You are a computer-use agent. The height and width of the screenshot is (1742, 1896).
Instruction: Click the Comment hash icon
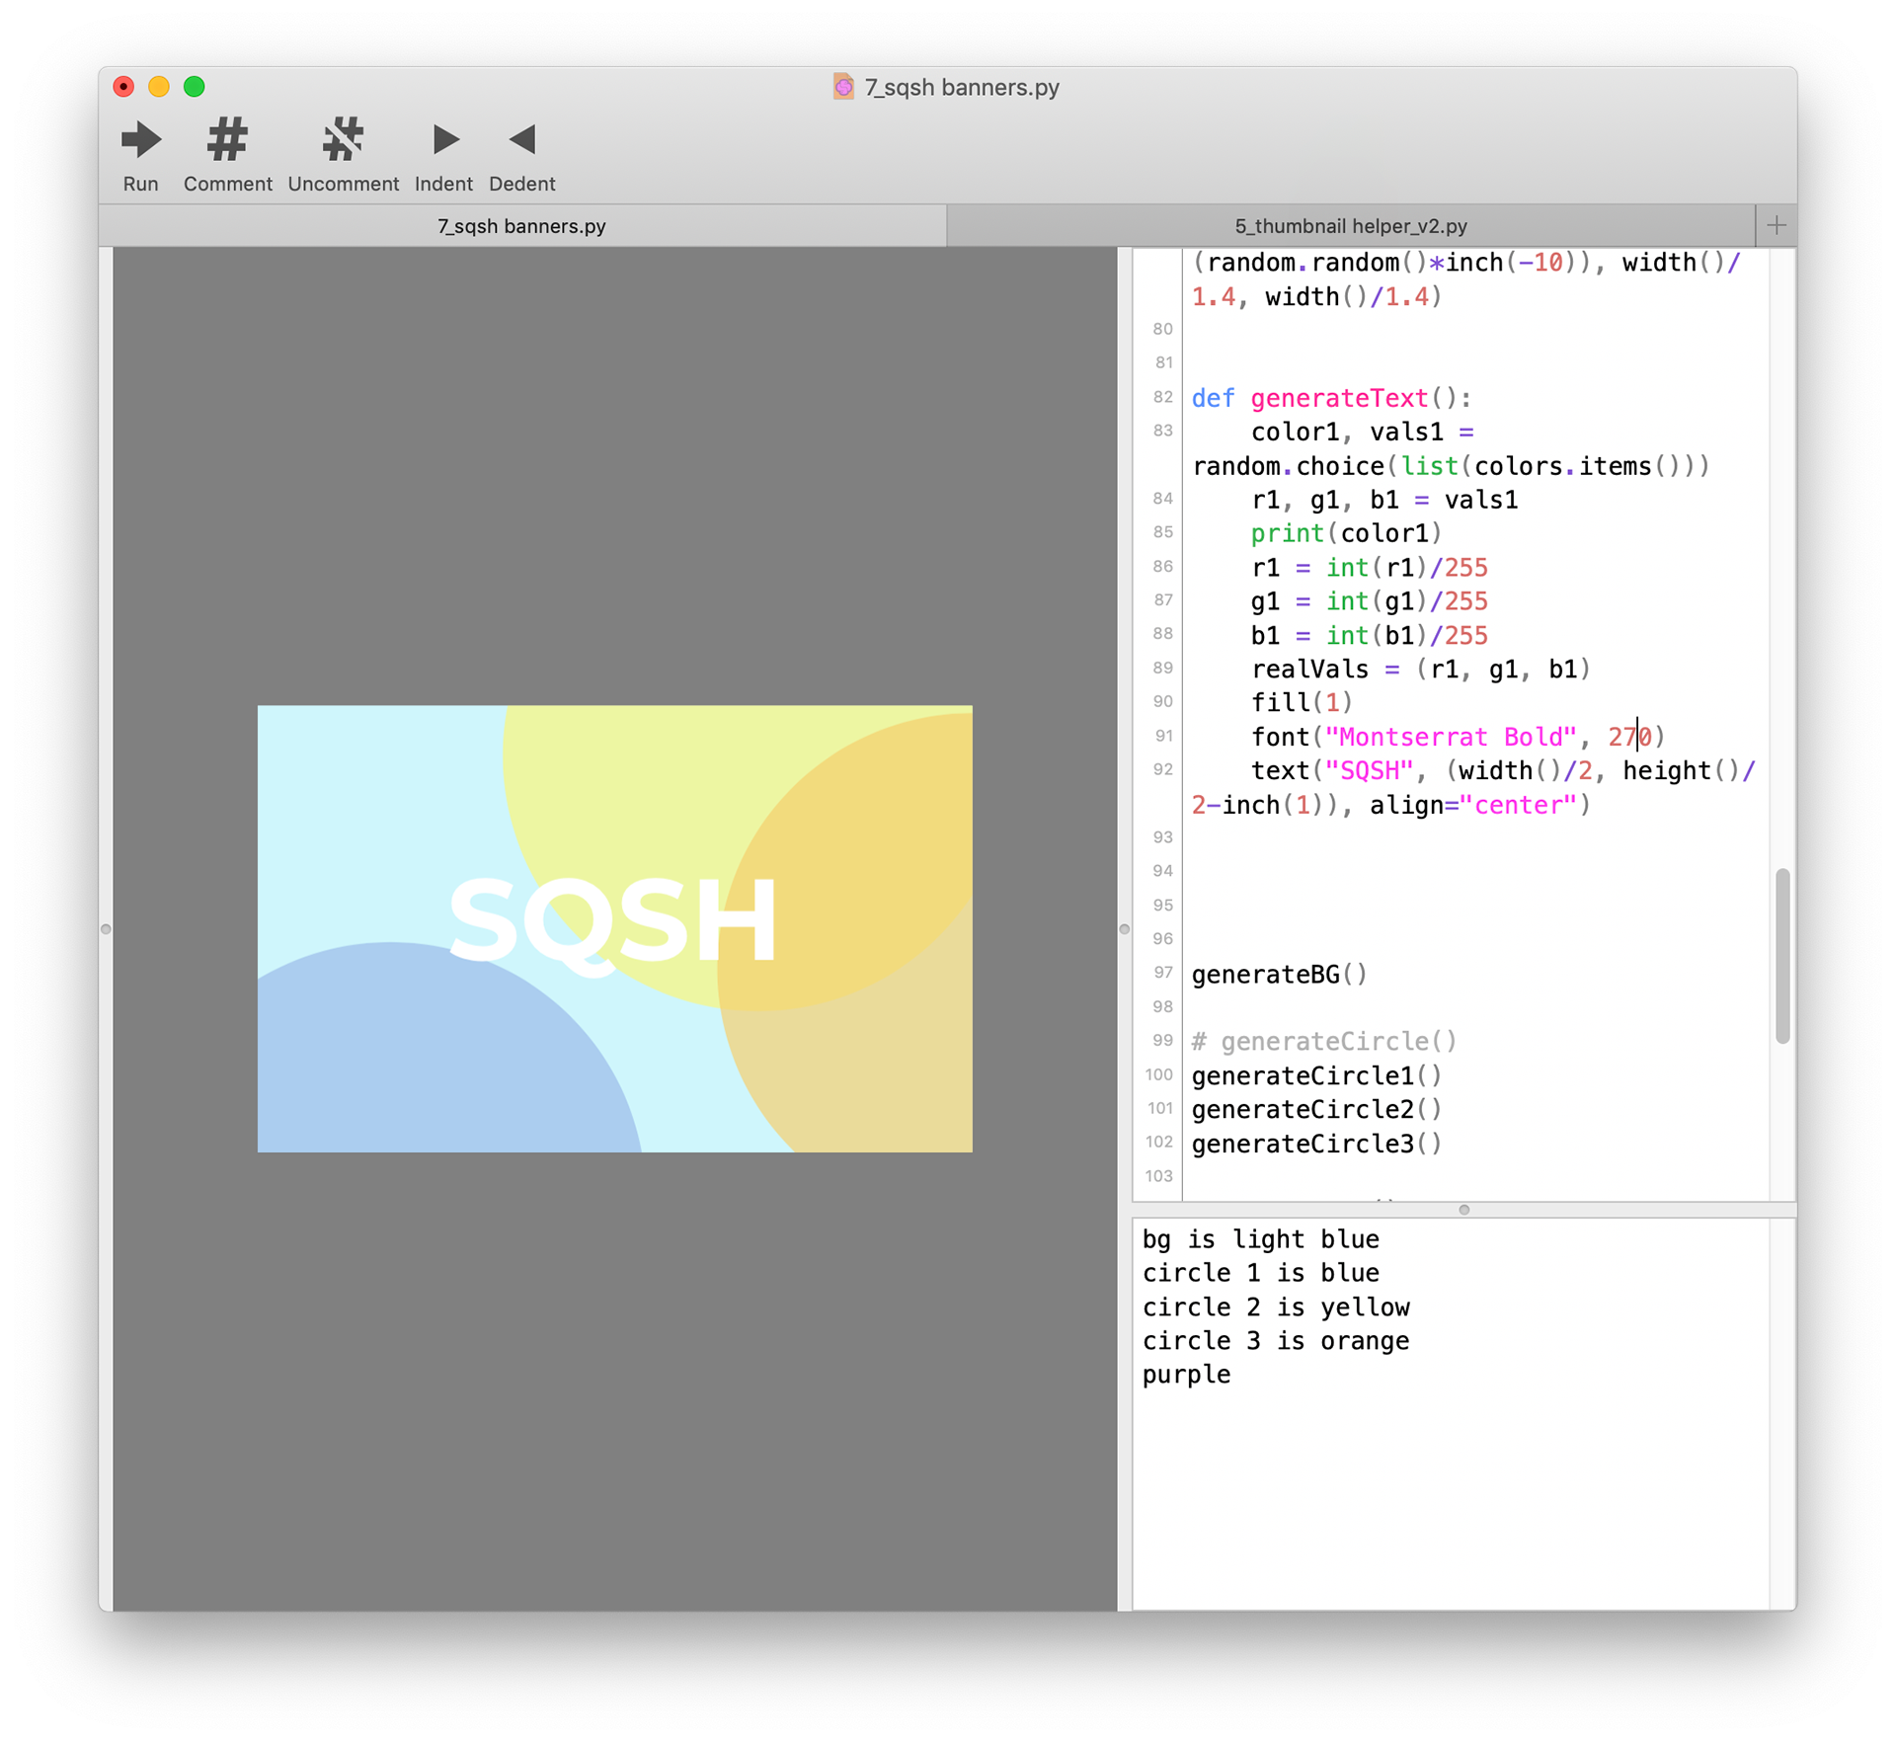click(x=227, y=140)
